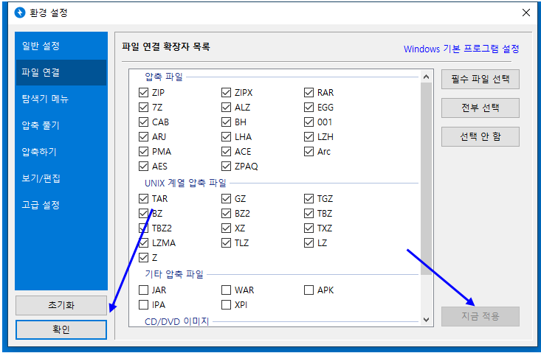
Task: Check the IPA extension
Action: [x=143, y=305]
